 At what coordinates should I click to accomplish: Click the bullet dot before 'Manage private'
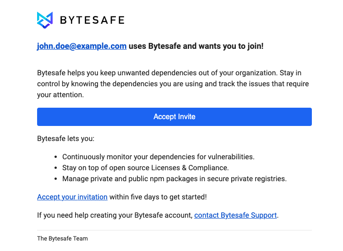(x=56, y=179)
